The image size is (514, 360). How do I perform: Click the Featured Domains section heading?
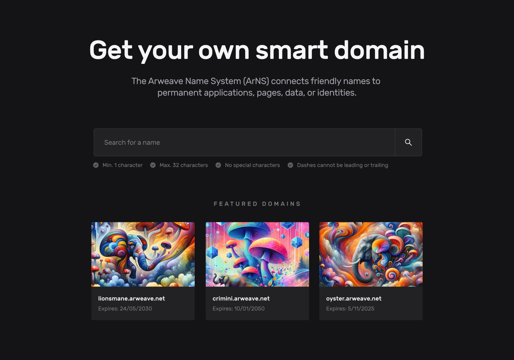pos(257,204)
